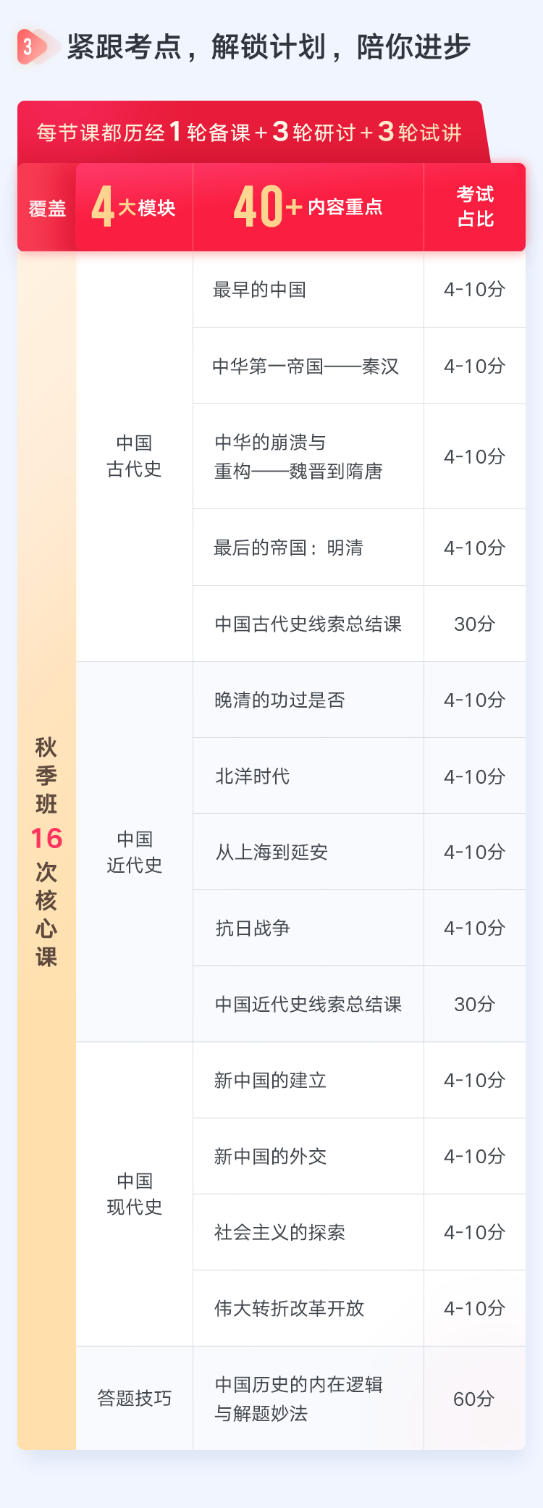Select the 40+内容重点 header cell

point(308,207)
